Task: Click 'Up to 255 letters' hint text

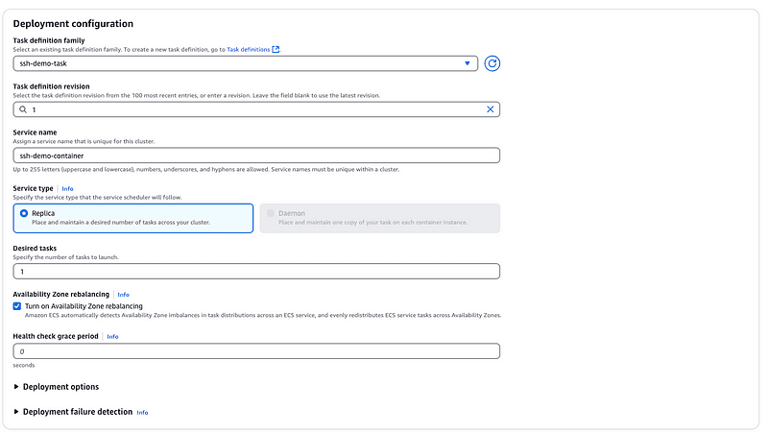Action: pos(206,170)
